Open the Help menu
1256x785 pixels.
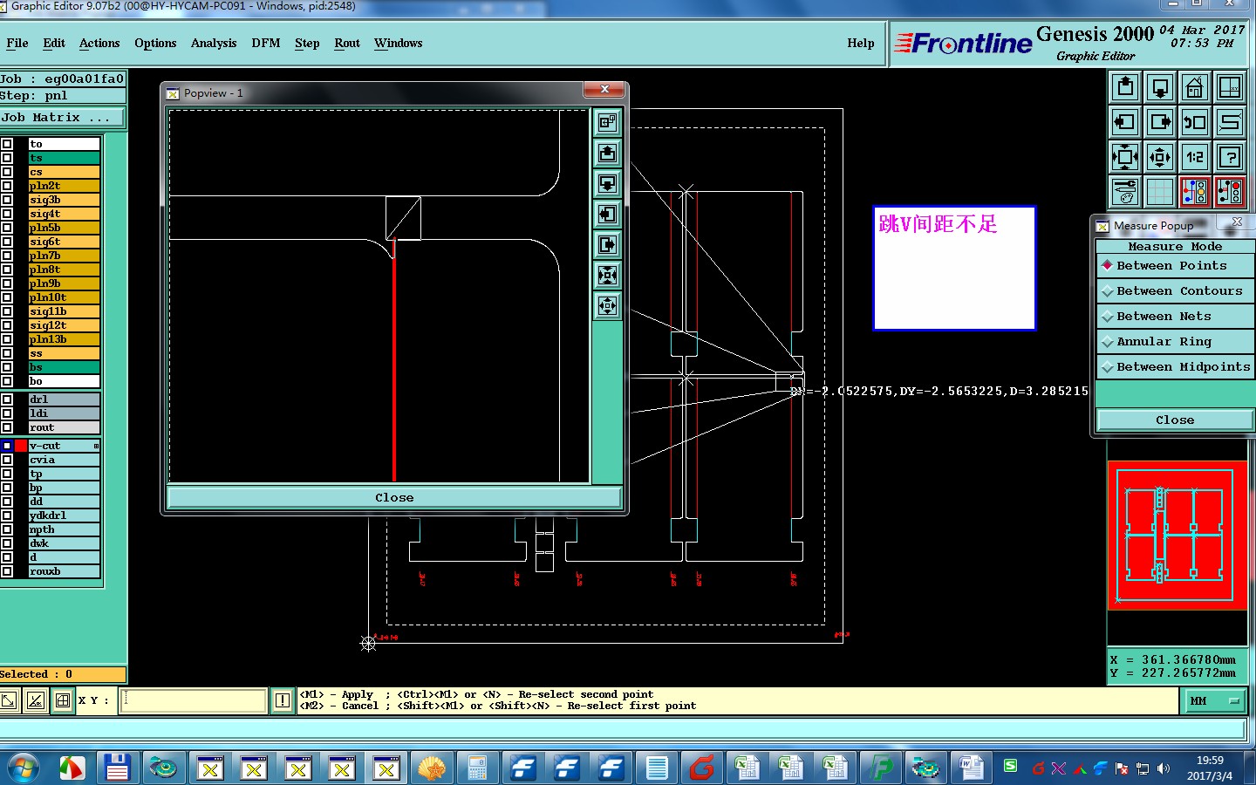(x=860, y=43)
